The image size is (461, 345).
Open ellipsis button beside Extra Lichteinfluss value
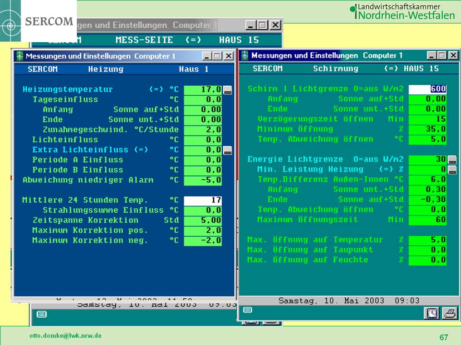click(228, 150)
